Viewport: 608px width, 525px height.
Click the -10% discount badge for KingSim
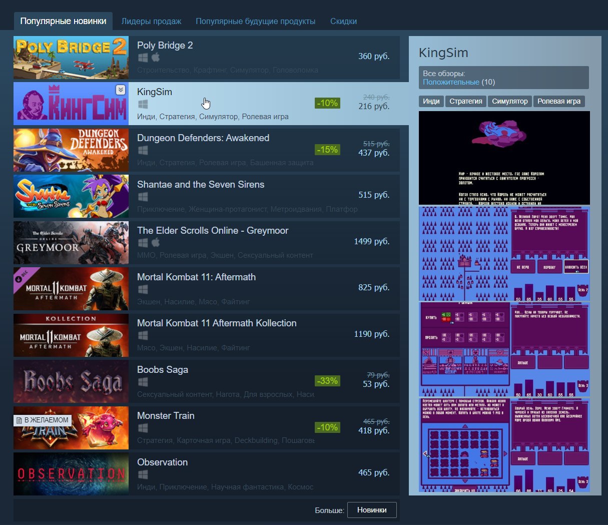(327, 103)
